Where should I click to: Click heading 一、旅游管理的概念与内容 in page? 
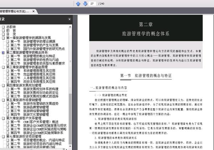coord(109,88)
